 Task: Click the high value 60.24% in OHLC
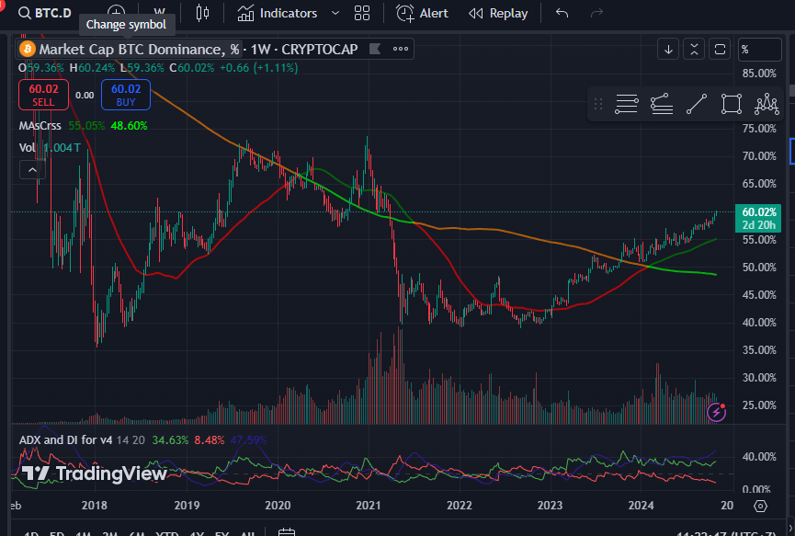pyautogui.click(x=97, y=68)
